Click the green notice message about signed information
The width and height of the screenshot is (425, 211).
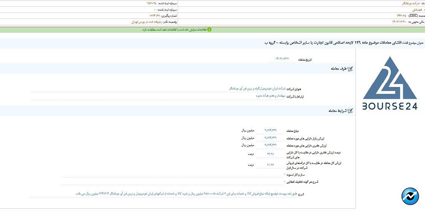tap(174, 29)
